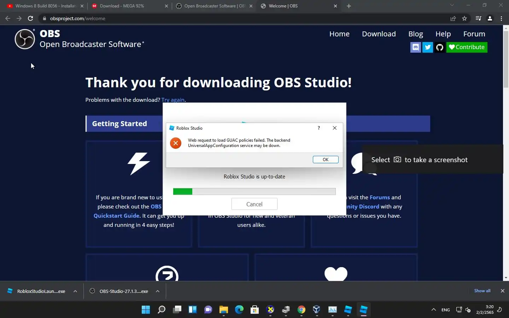Open the performance monitor taskbar icon

(x=333, y=310)
